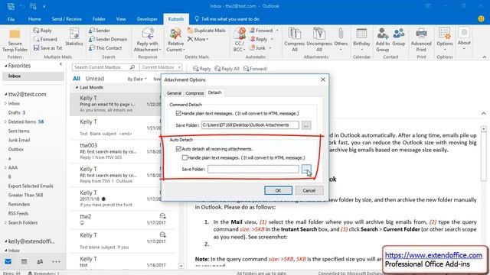Click the Tell me what you want box
Image resolution: width=490 pixels, height=275 pixels.
pyautogui.click(x=227, y=19)
